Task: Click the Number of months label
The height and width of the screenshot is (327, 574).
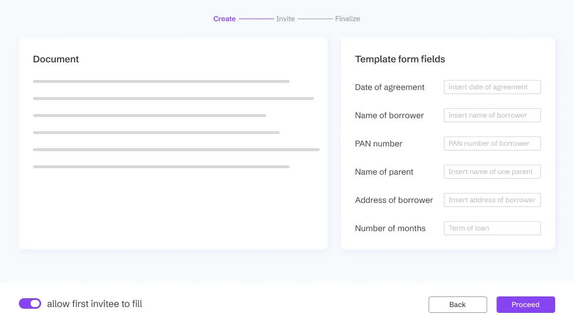Action: tap(390, 228)
